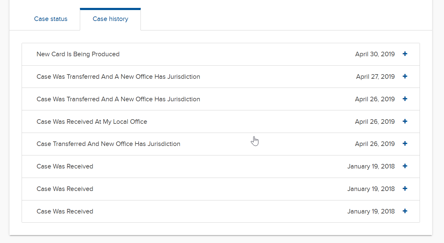Expand Case Transferred And New Office Has Jurisdiction title
Image resolution: width=444 pixels, height=243 pixels.
pos(108,144)
